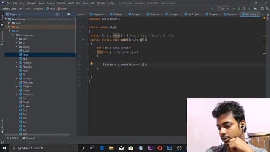Click the locate/scroll from source target icon

[57, 14]
